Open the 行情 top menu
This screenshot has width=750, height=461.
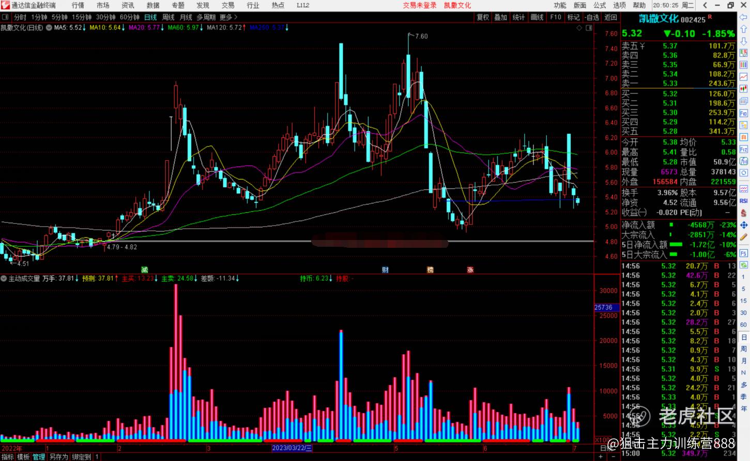pos(78,5)
